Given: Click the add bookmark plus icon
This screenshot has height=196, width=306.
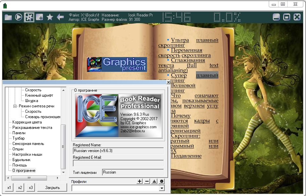Looking at the screenshot, I should tap(40, 17).
